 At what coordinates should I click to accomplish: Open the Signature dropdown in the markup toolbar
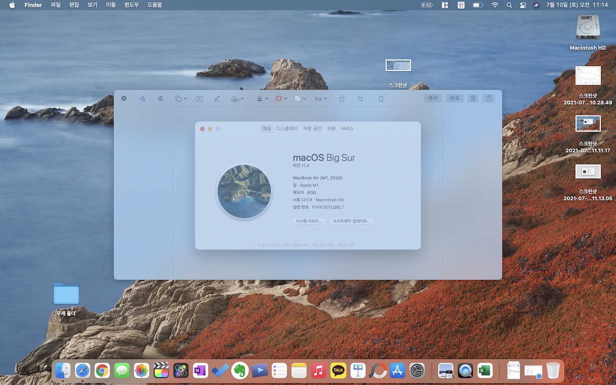coord(237,98)
